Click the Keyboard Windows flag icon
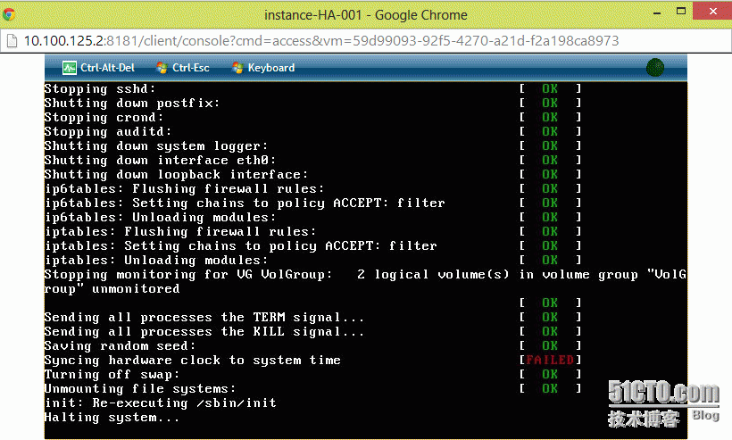This screenshot has width=732, height=440. pos(237,68)
